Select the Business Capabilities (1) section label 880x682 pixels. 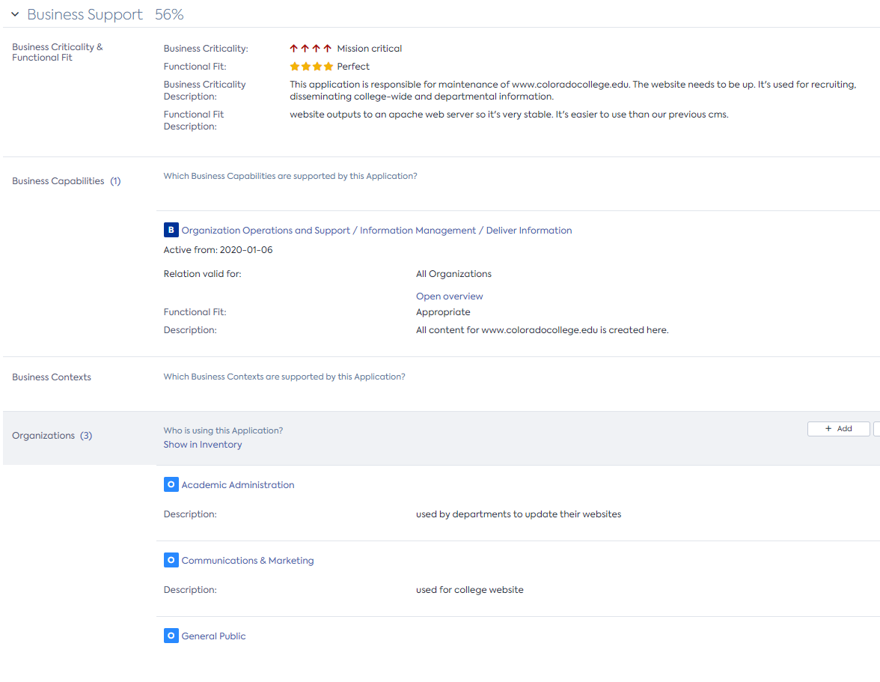coord(66,181)
